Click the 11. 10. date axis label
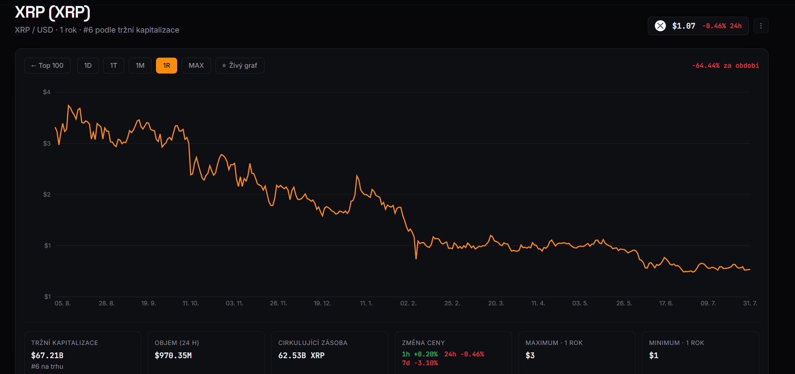Screen dimensions: 795x374 click(x=191, y=303)
